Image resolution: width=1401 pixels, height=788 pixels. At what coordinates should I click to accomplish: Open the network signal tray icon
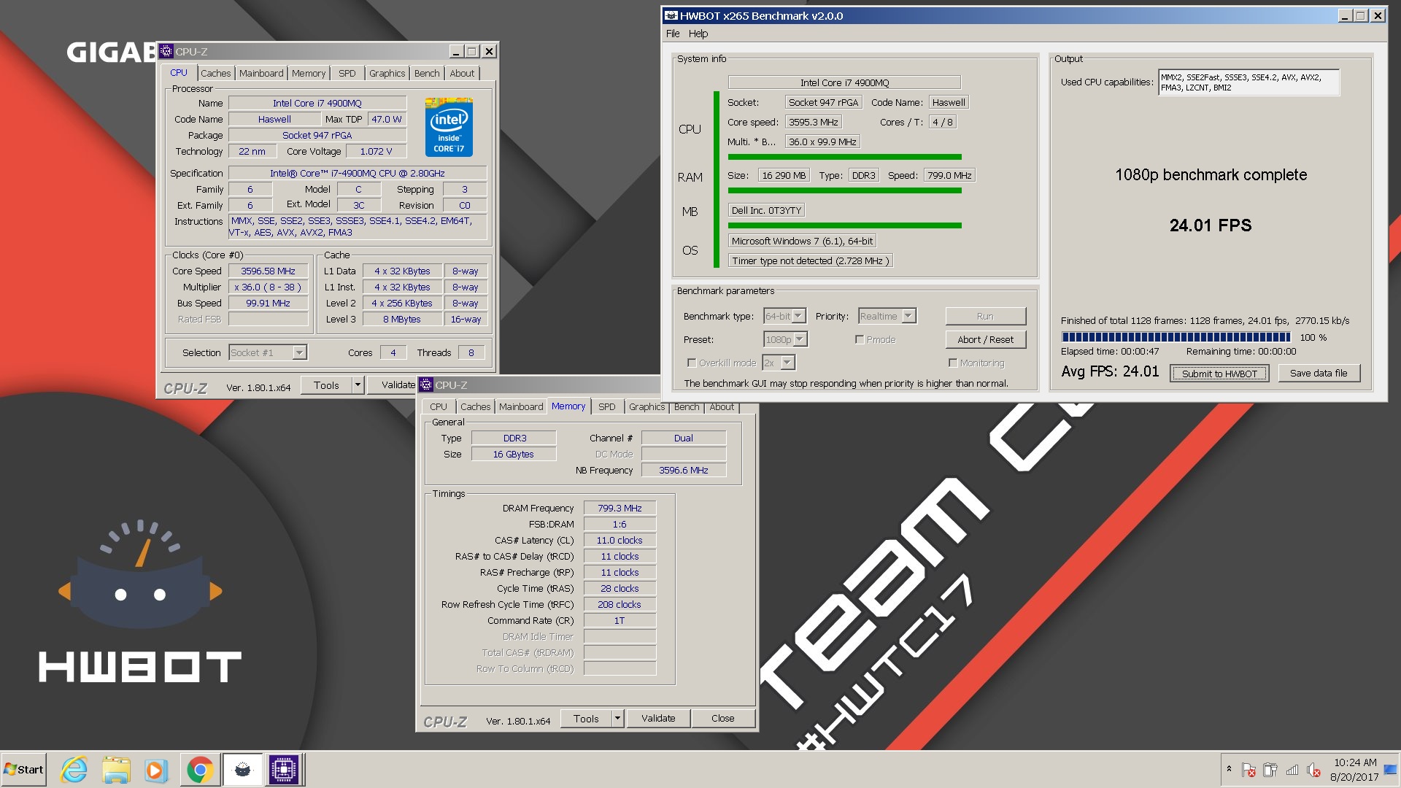pos(1292,770)
